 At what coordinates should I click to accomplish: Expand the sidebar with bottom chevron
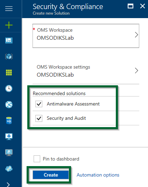tap(8, 185)
